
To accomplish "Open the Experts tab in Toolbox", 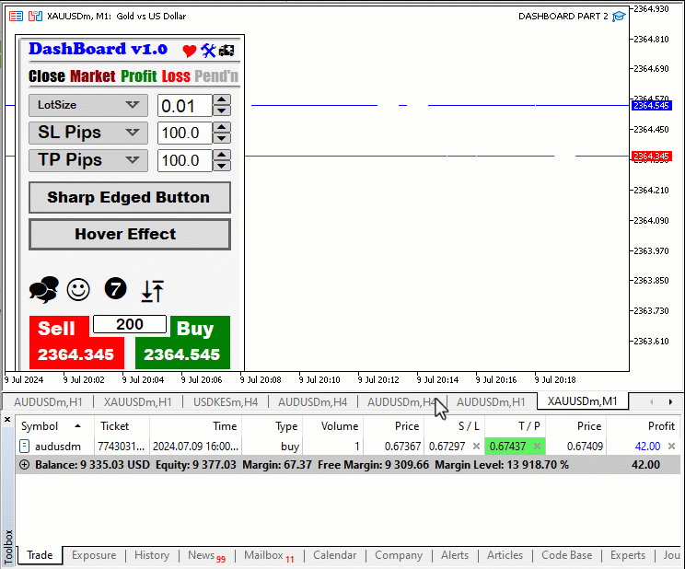I will [627, 555].
